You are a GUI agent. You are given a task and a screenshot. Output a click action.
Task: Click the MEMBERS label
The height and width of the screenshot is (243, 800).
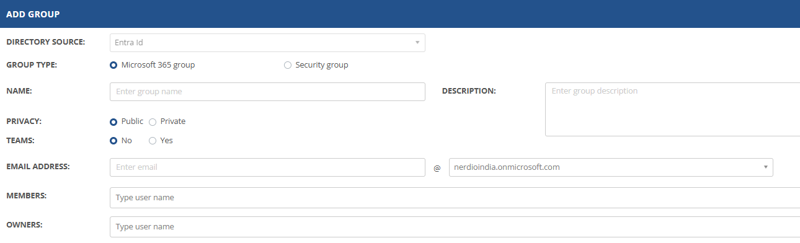click(26, 196)
